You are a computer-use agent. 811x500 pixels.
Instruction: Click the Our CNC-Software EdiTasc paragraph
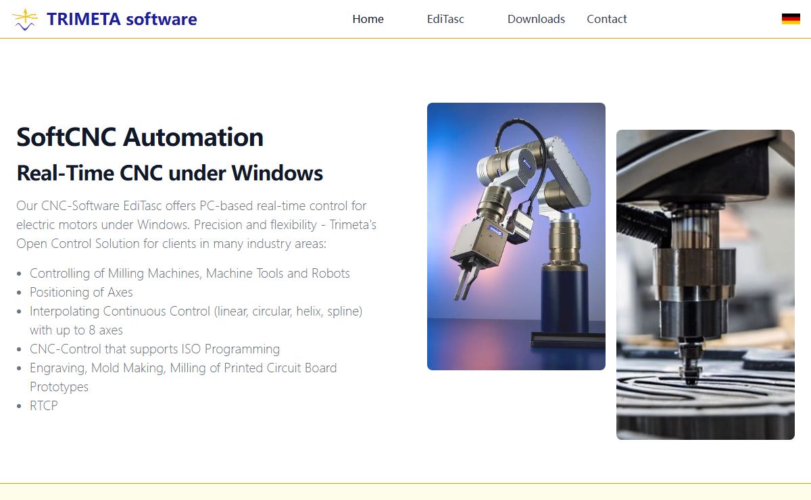point(197,224)
